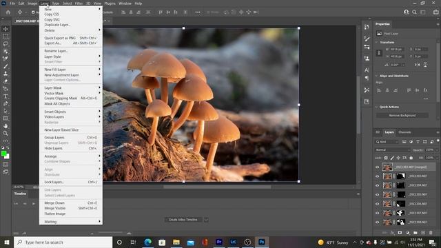
Task: Select the Hand tool
Action: 6,126
